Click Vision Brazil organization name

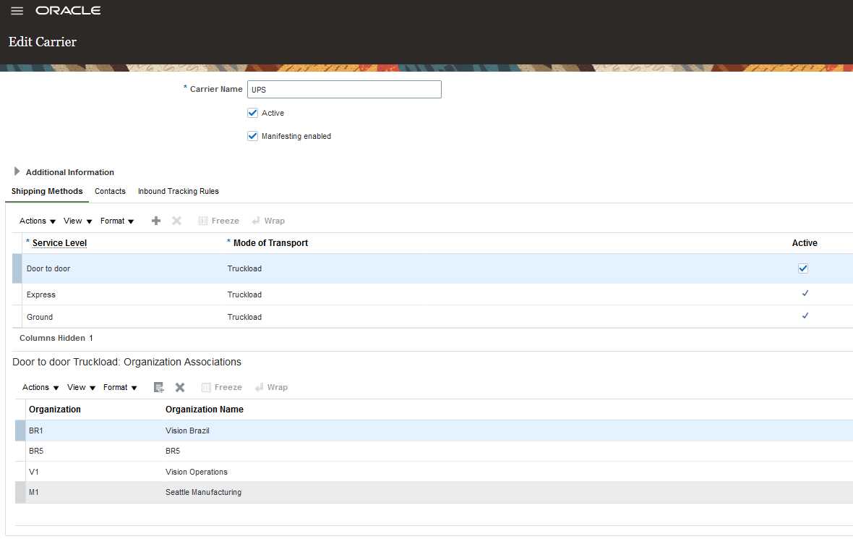point(187,431)
